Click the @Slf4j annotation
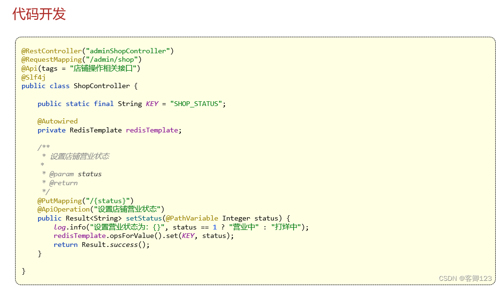This screenshot has width=499, height=286. 33,77
